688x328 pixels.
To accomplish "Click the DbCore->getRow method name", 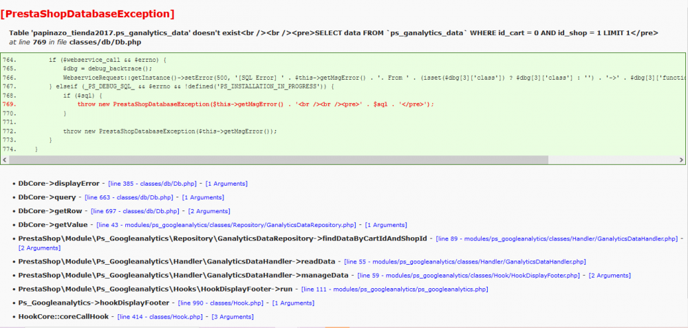I will point(50,211).
